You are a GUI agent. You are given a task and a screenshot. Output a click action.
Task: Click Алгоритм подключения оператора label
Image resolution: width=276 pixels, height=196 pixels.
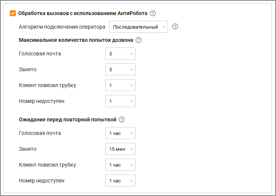(x=62, y=27)
